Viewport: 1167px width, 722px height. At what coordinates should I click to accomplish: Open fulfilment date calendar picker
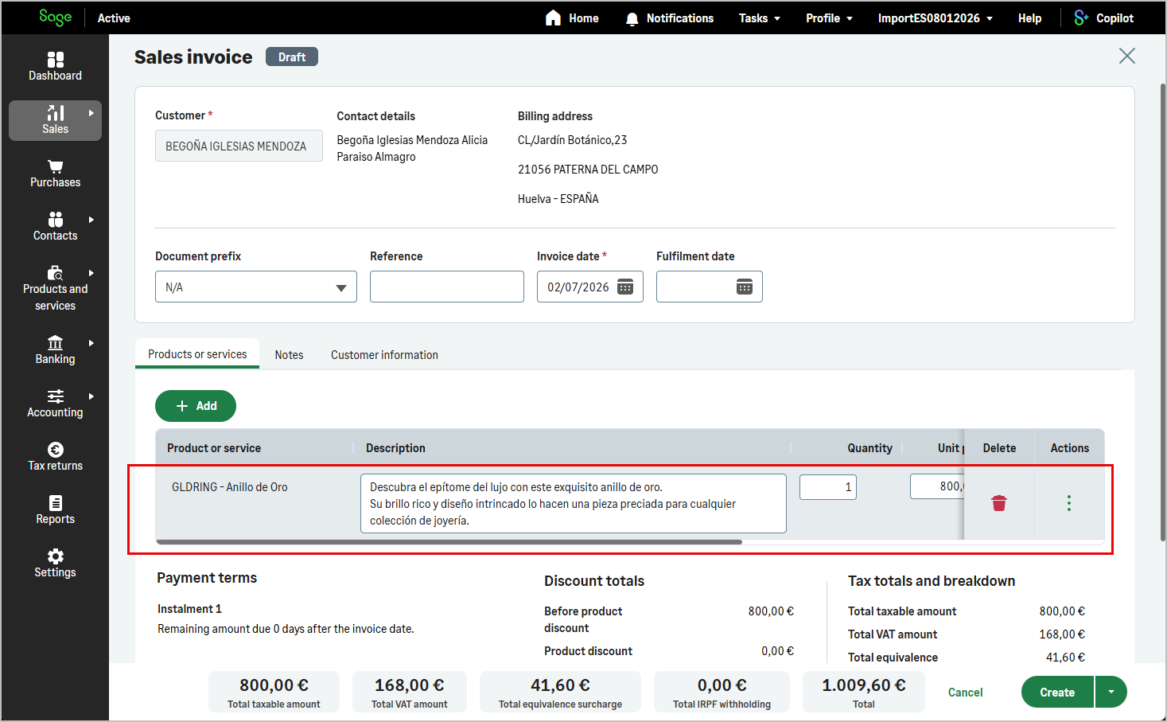click(x=745, y=287)
